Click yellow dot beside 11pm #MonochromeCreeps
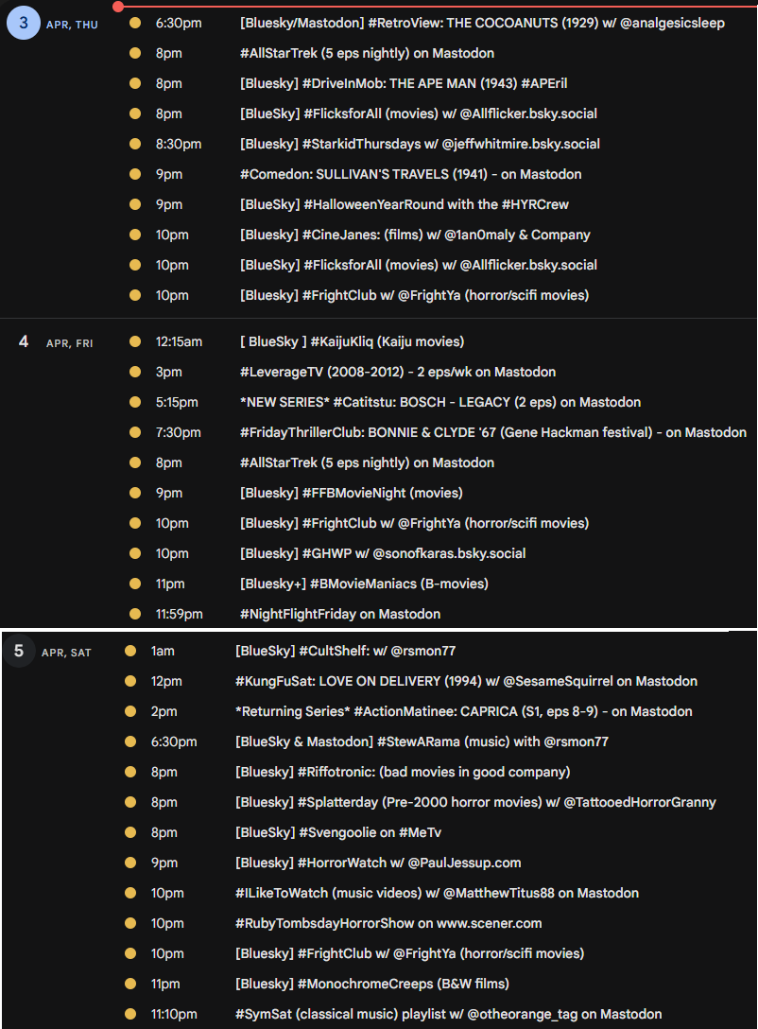The height and width of the screenshot is (1029, 758). pos(130,983)
